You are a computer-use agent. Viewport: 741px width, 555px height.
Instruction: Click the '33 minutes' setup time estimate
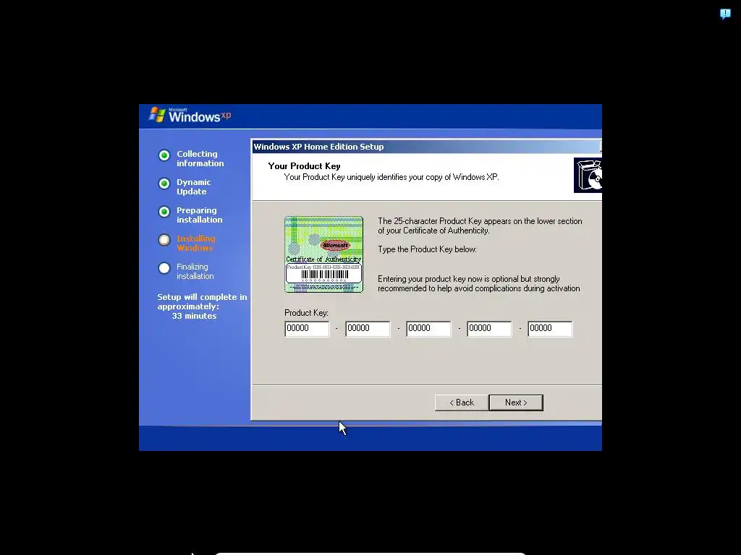pyautogui.click(x=194, y=316)
